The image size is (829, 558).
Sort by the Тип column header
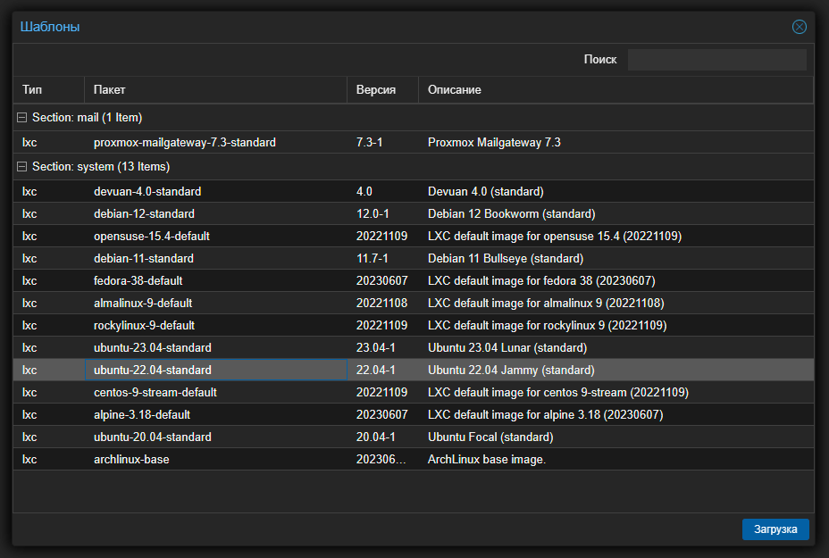(48, 90)
